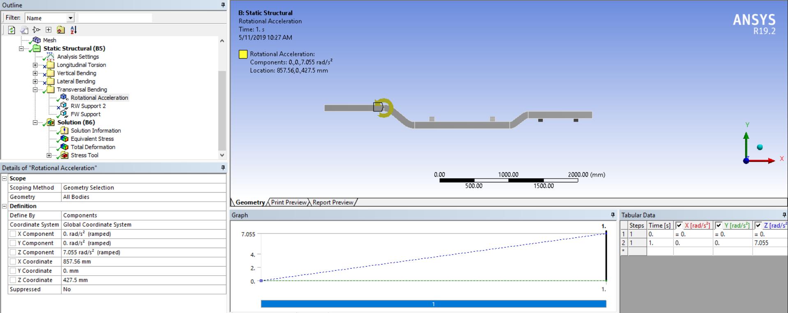Image resolution: width=788 pixels, height=313 pixels.
Task: Click the Z Component value 7.055 rad/s²
Action: click(143, 252)
